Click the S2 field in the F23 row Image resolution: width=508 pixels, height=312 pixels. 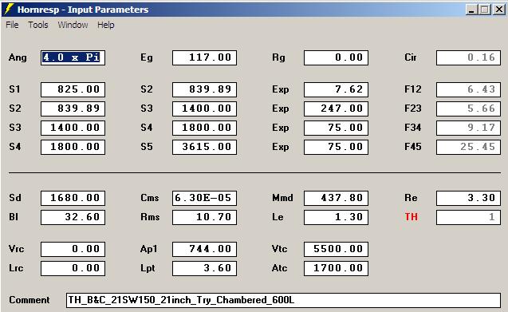[73, 109]
